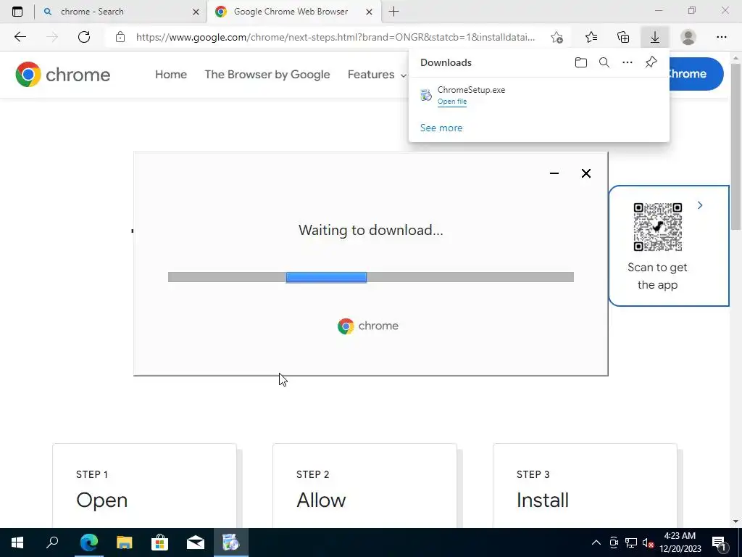Open Windows taskbar search
The image size is (742, 557).
coord(52,542)
